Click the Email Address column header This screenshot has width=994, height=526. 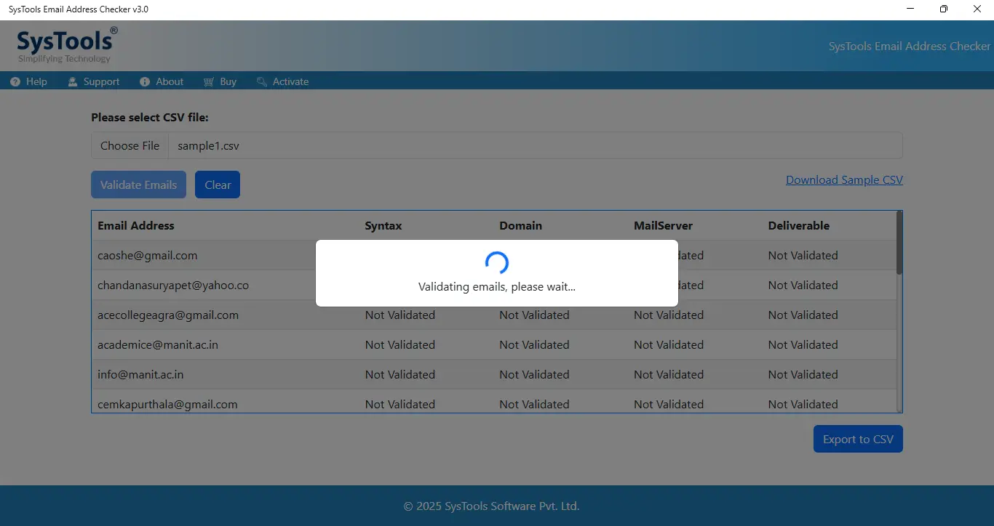tap(136, 226)
